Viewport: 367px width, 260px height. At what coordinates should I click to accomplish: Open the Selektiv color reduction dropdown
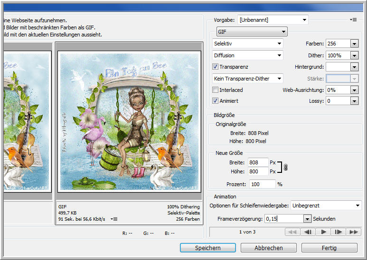coord(248,44)
